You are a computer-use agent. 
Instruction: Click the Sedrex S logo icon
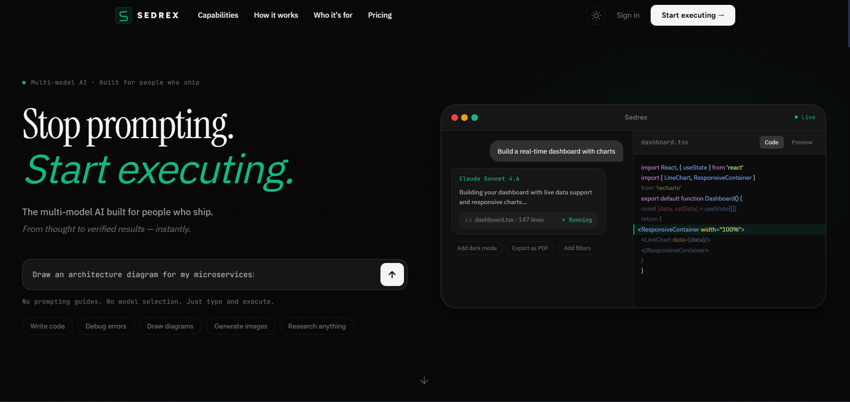point(123,15)
